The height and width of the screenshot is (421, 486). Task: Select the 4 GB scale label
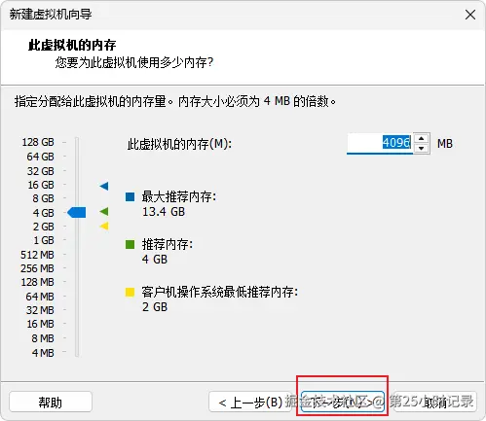43,213
